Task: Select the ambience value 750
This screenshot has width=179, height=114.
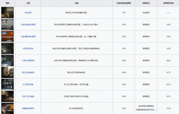Action: (124, 12)
